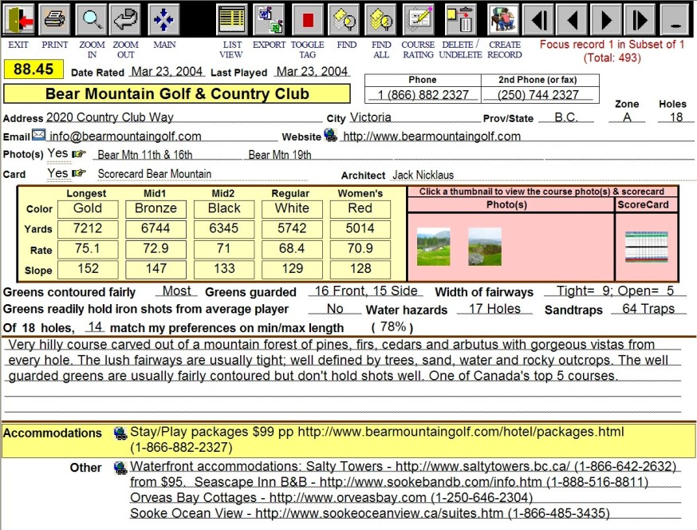The image size is (697, 530).
Task: Click the 2nd Phone number field
Action: click(538, 95)
